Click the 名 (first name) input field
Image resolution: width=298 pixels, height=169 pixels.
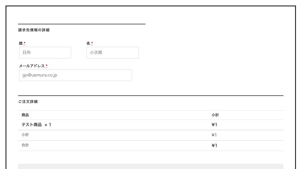(x=112, y=52)
